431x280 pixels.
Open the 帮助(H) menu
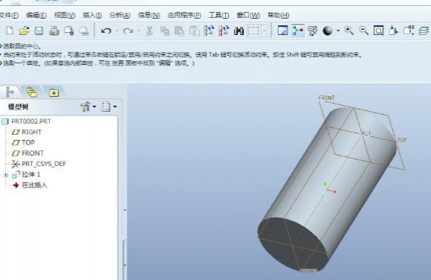click(278, 15)
